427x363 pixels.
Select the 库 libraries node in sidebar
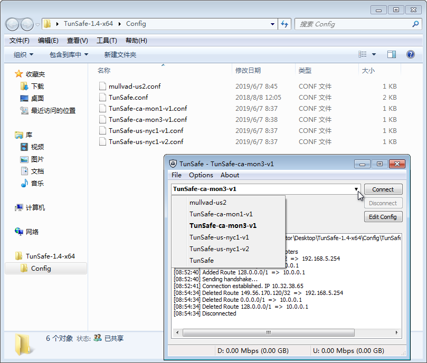tap(24, 135)
